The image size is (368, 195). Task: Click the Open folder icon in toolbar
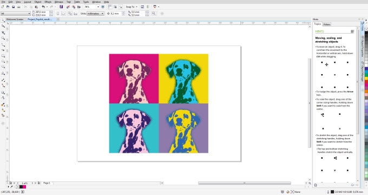click(8, 7)
